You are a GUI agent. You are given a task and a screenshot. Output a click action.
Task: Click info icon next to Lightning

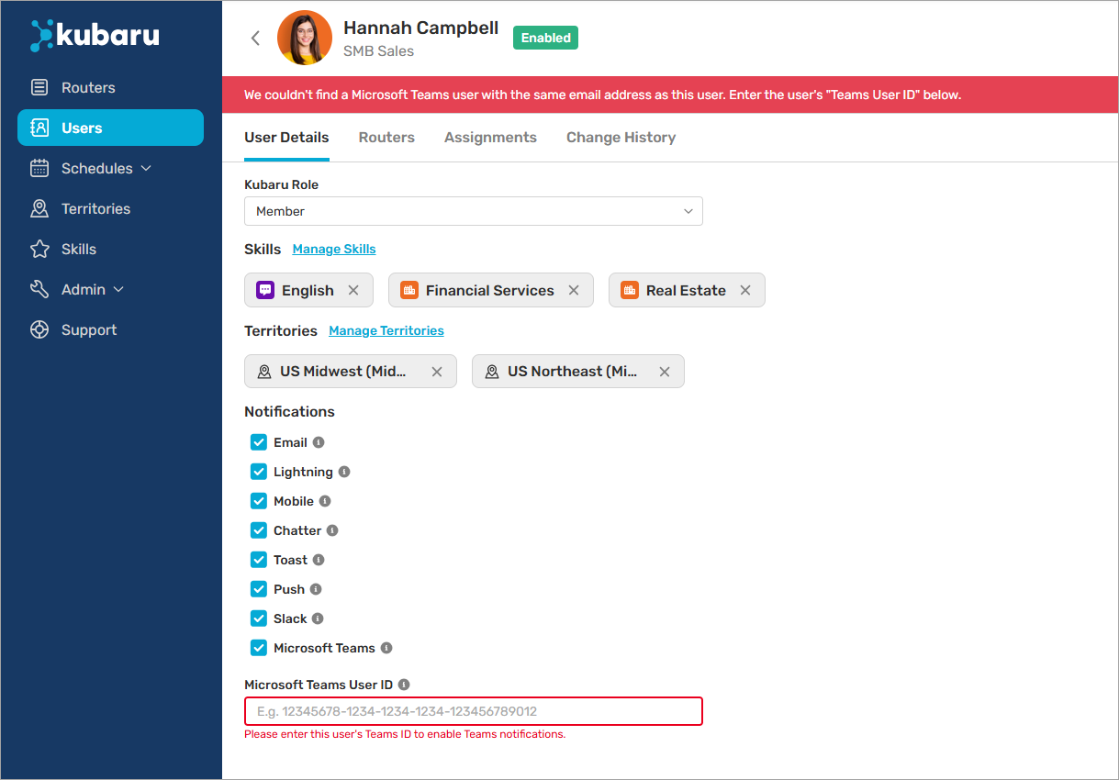(344, 472)
